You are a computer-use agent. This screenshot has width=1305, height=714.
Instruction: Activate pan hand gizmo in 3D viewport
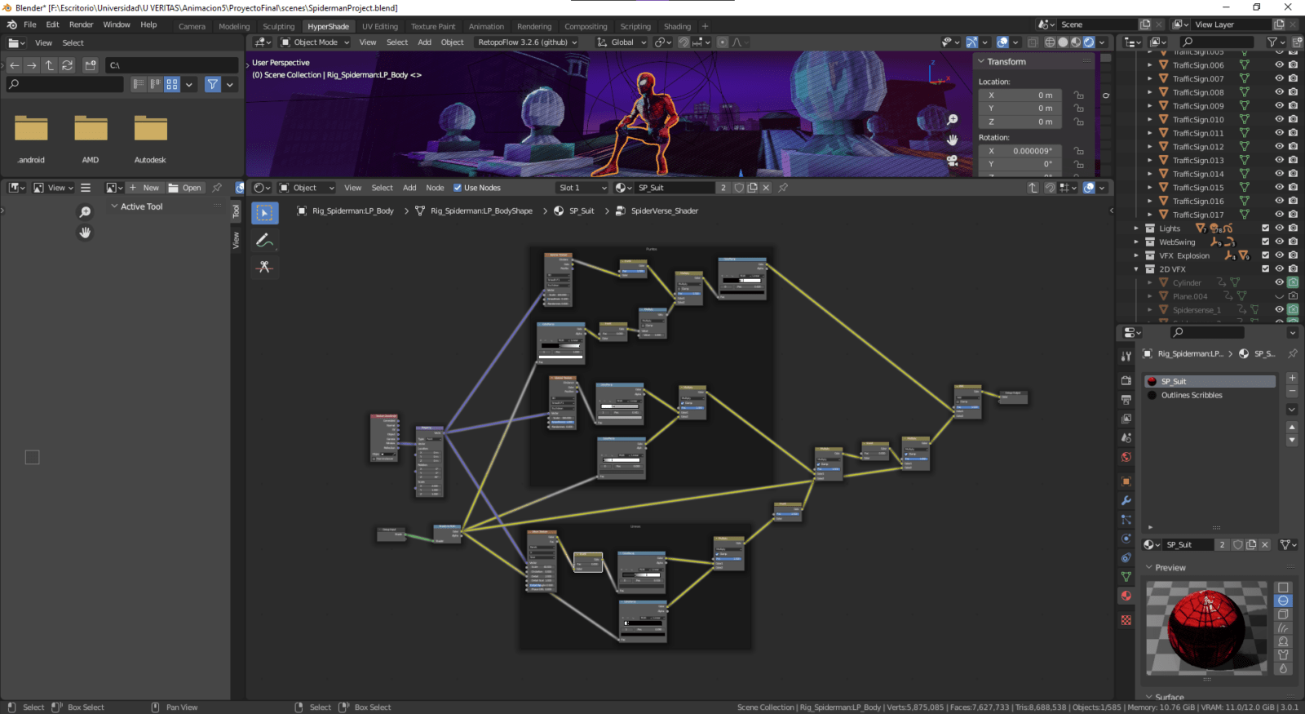pos(952,140)
